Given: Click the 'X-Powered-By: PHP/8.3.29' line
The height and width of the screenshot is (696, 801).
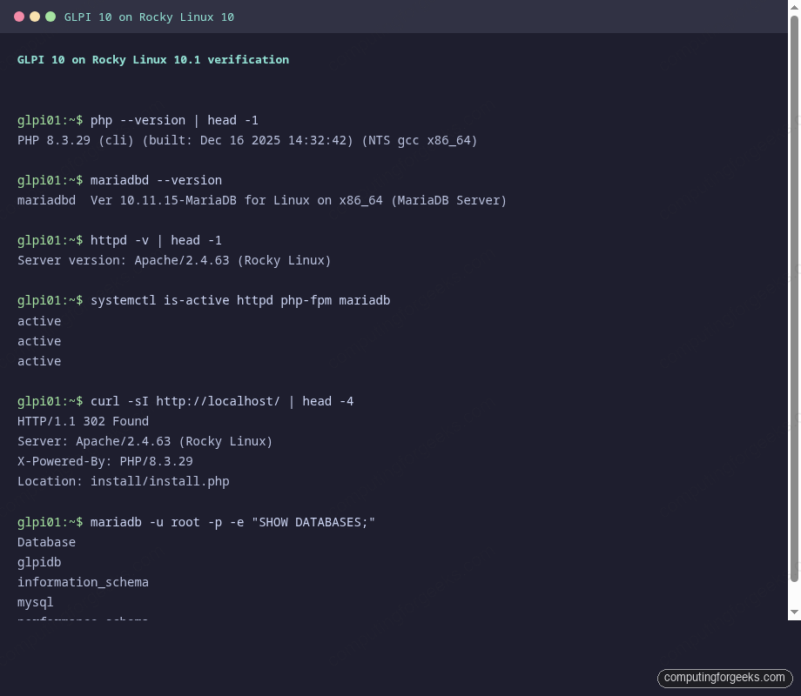Looking at the screenshot, I should [105, 461].
